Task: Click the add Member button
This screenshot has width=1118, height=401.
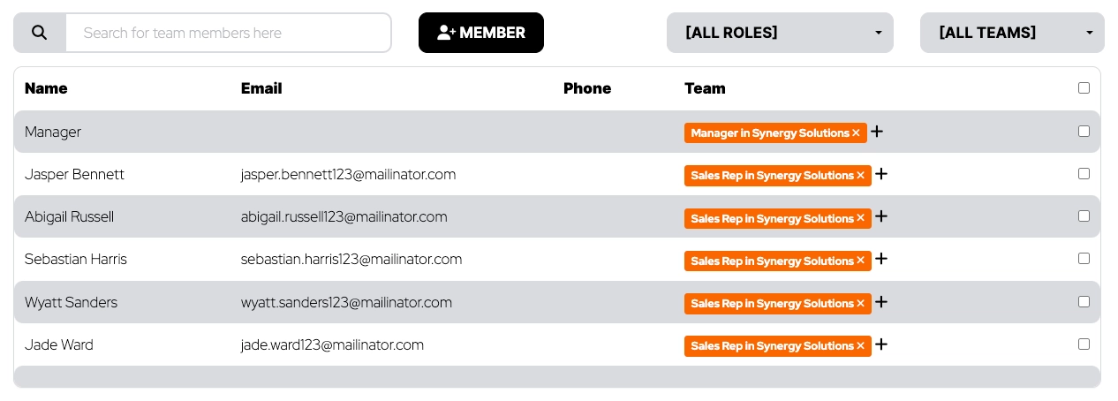Action: click(x=481, y=33)
